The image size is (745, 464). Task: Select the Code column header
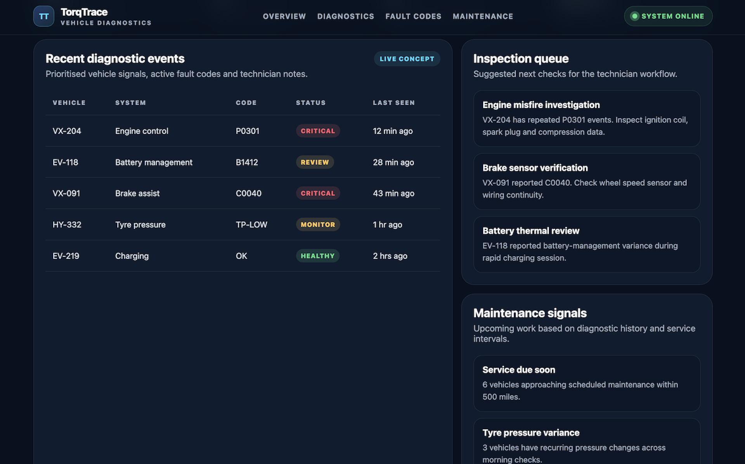point(246,103)
